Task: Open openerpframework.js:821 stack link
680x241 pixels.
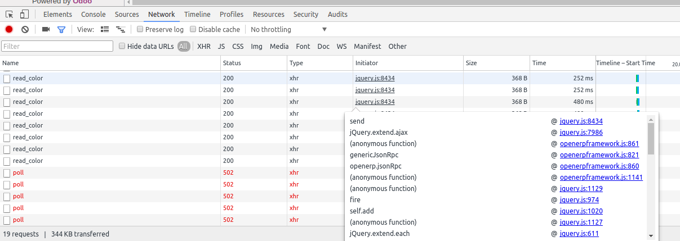Action: pyautogui.click(x=599, y=154)
